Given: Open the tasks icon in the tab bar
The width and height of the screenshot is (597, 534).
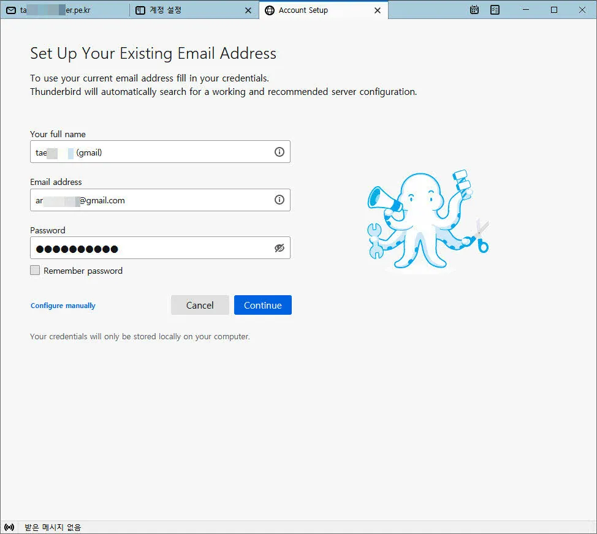Looking at the screenshot, I should (x=495, y=10).
